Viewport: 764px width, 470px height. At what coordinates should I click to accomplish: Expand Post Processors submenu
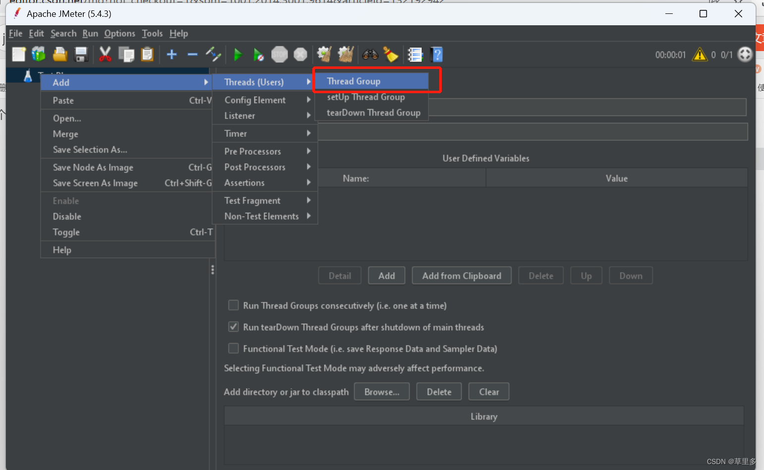[265, 167]
